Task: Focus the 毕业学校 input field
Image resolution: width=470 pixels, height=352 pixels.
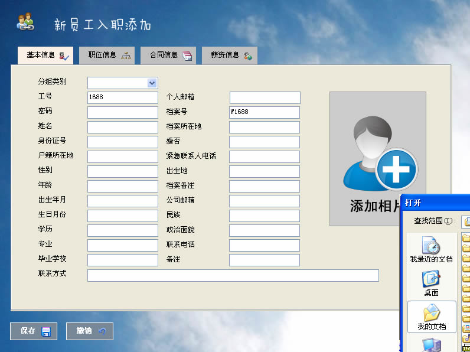Action: pyautogui.click(x=123, y=260)
